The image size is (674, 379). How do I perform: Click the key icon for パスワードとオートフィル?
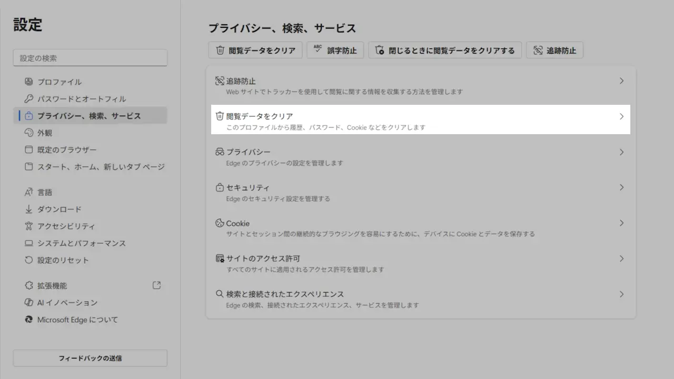(29, 99)
